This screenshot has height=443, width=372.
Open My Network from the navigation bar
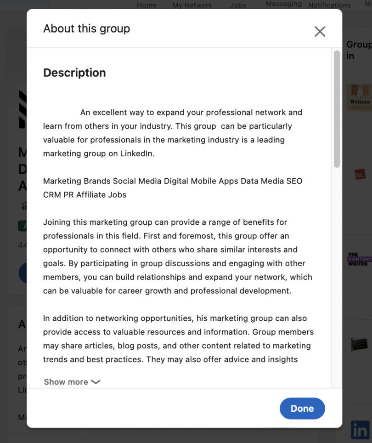192,5
